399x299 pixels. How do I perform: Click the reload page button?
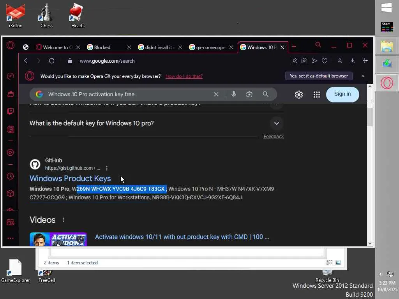[52, 61]
